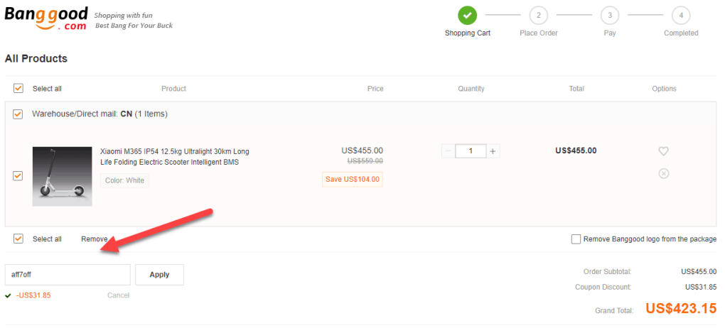Viewport: 725px width, 328px height.
Task: Select step 2 circle Place Order
Action: click(539, 16)
